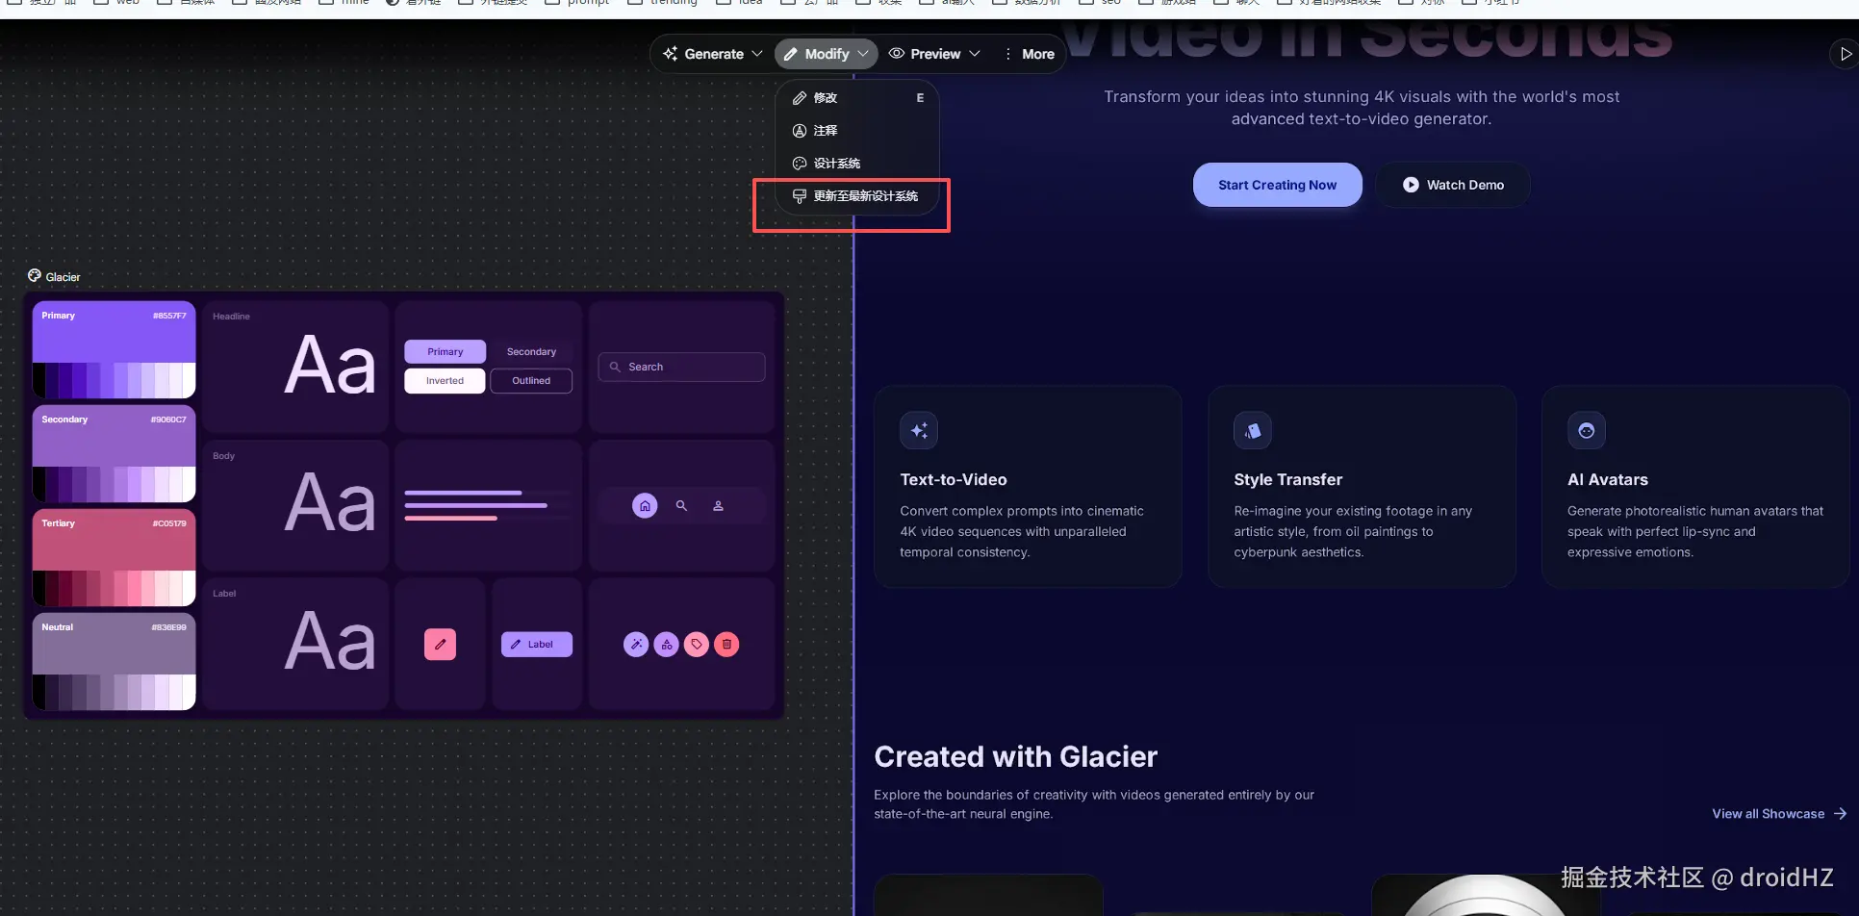Screen dimensions: 1859x916
Task: Click the Text-to-Video card title
Action: pos(954,480)
